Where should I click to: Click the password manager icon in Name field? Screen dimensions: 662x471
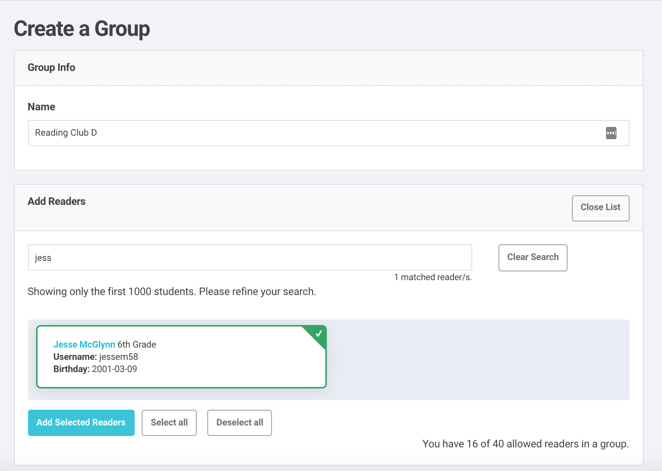(611, 133)
